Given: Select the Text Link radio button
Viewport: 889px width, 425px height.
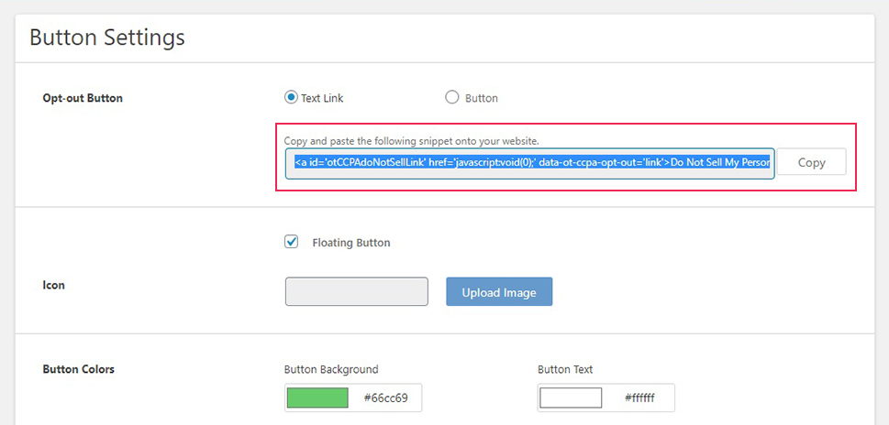Looking at the screenshot, I should pos(291,97).
